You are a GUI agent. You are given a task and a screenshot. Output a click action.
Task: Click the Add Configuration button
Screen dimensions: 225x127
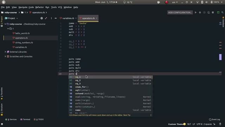point(180,13)
